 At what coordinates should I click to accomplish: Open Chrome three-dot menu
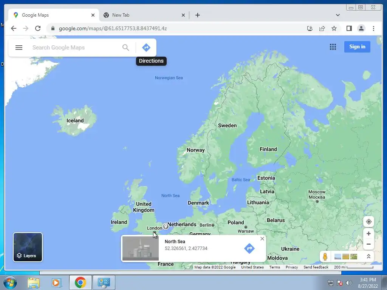click(373, 28)
